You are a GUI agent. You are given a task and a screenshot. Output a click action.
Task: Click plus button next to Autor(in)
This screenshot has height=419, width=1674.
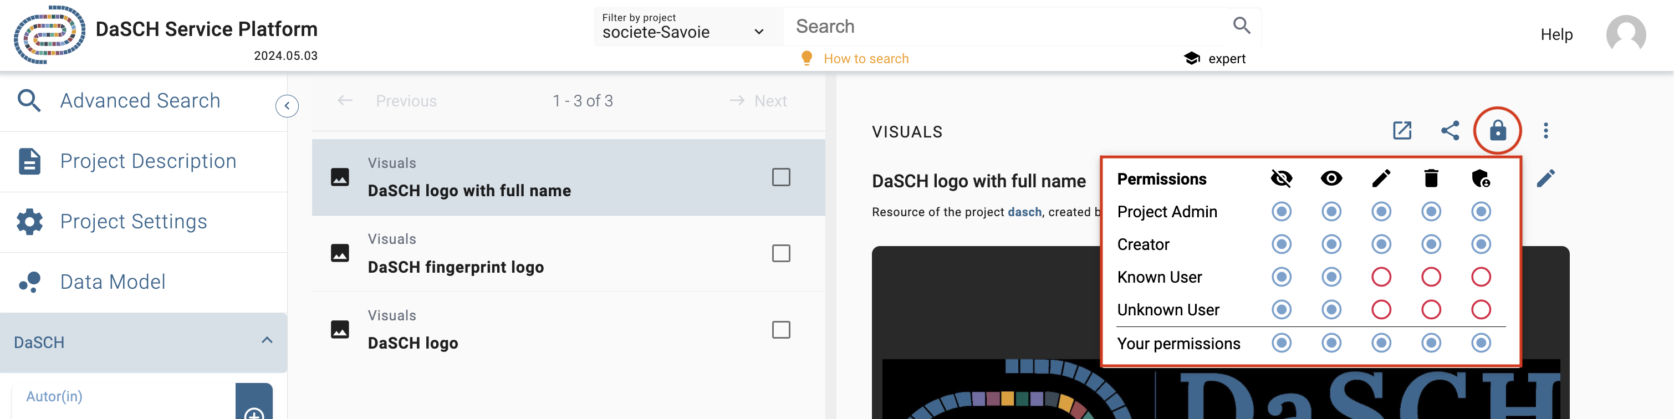[x=253, y=411]
